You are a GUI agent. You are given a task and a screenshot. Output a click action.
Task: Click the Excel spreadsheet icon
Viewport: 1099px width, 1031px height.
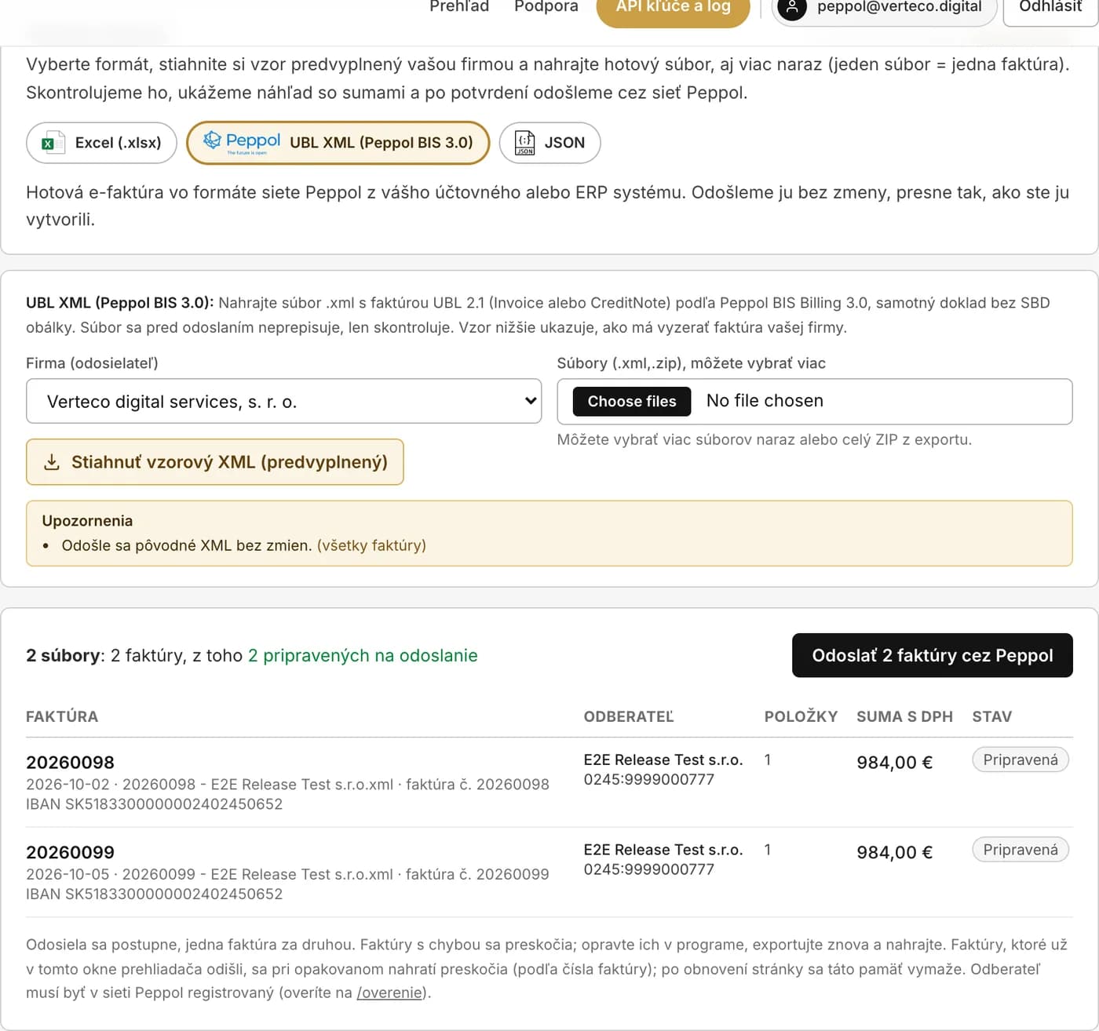click(x=53, y=143)
